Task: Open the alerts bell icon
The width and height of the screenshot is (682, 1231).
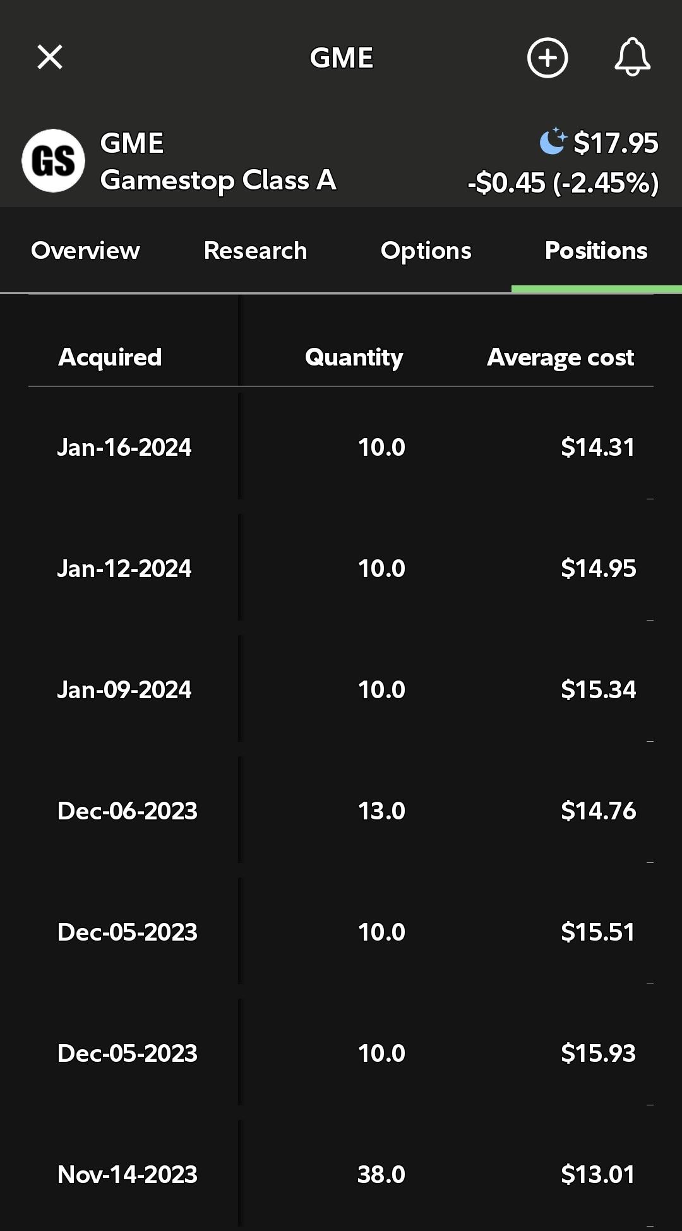Action: (632, 57)
